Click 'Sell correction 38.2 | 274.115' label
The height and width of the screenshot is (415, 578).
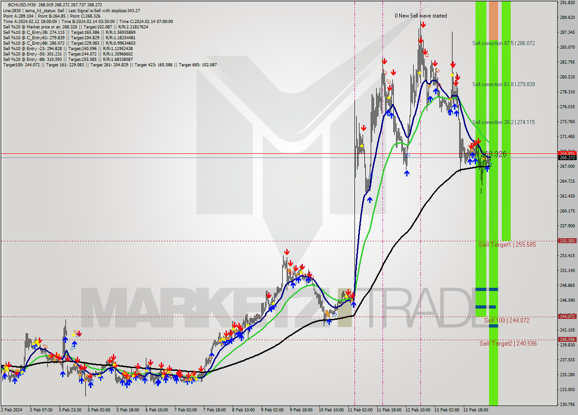click(x=503, y=122)
